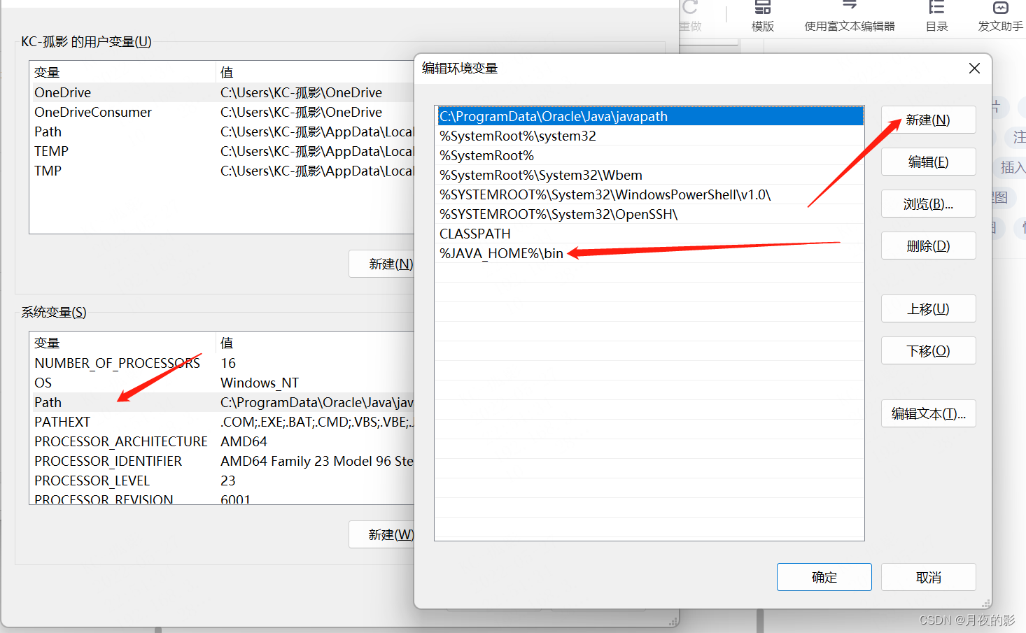Open 模版 icon in editor toolbar
The image size is (1026, 633).
[763, 16]
